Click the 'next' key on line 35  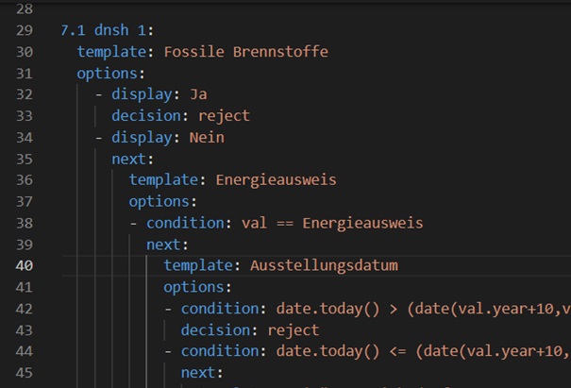128,159
